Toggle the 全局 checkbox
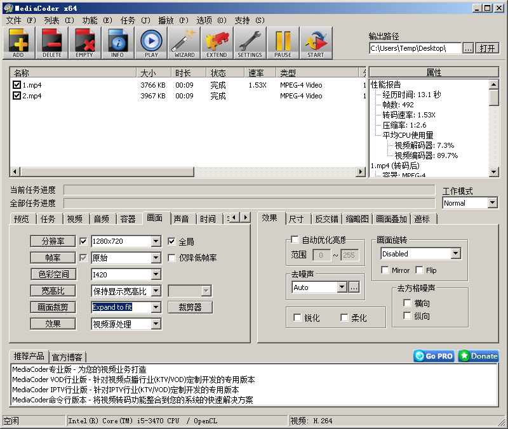Screen dimensions: 508x429 click(171, 242)
